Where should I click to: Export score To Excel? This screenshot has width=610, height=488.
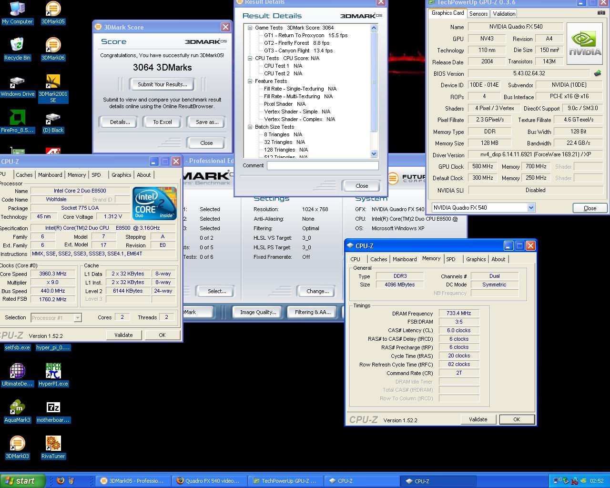(x=163, y=122)
